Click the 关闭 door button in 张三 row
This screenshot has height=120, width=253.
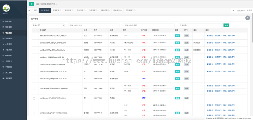coord(187,36)
